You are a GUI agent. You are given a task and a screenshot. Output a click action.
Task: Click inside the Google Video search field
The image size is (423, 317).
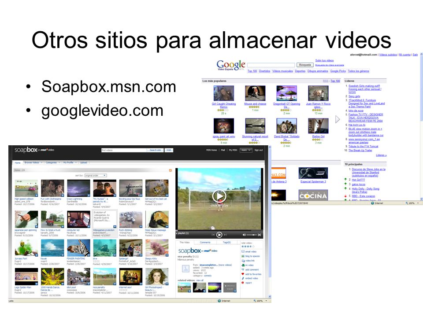coord(271,65)
